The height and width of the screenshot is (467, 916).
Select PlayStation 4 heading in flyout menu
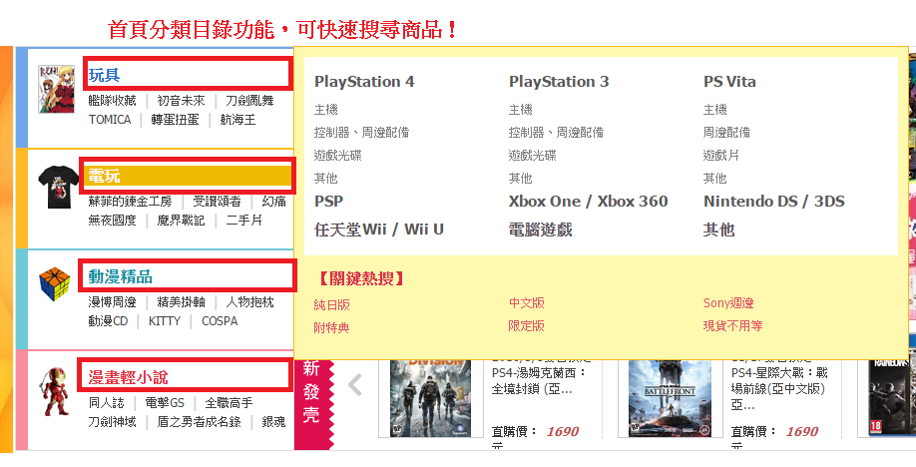[364, 81]
